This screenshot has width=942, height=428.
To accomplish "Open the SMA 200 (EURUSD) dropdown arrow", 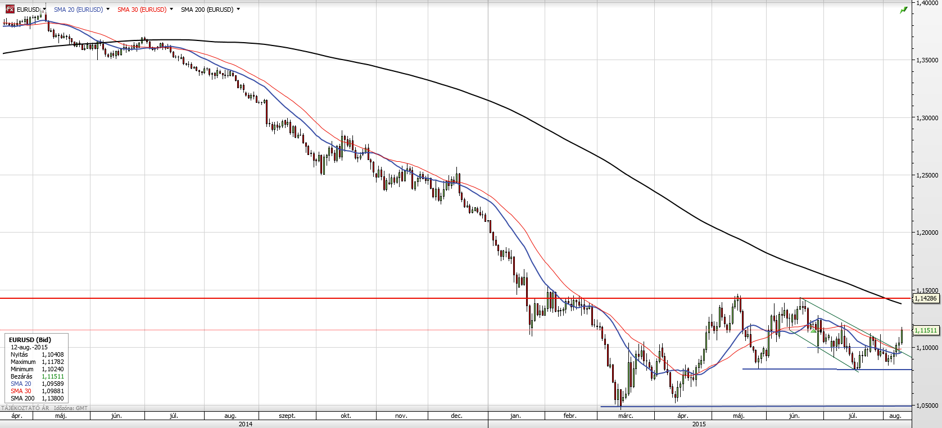I will coord(238,9).
